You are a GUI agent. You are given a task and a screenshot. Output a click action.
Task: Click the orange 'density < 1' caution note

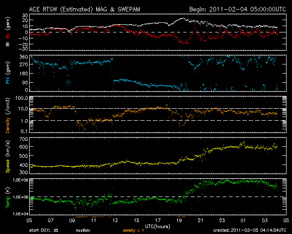[x=133, y=231]
